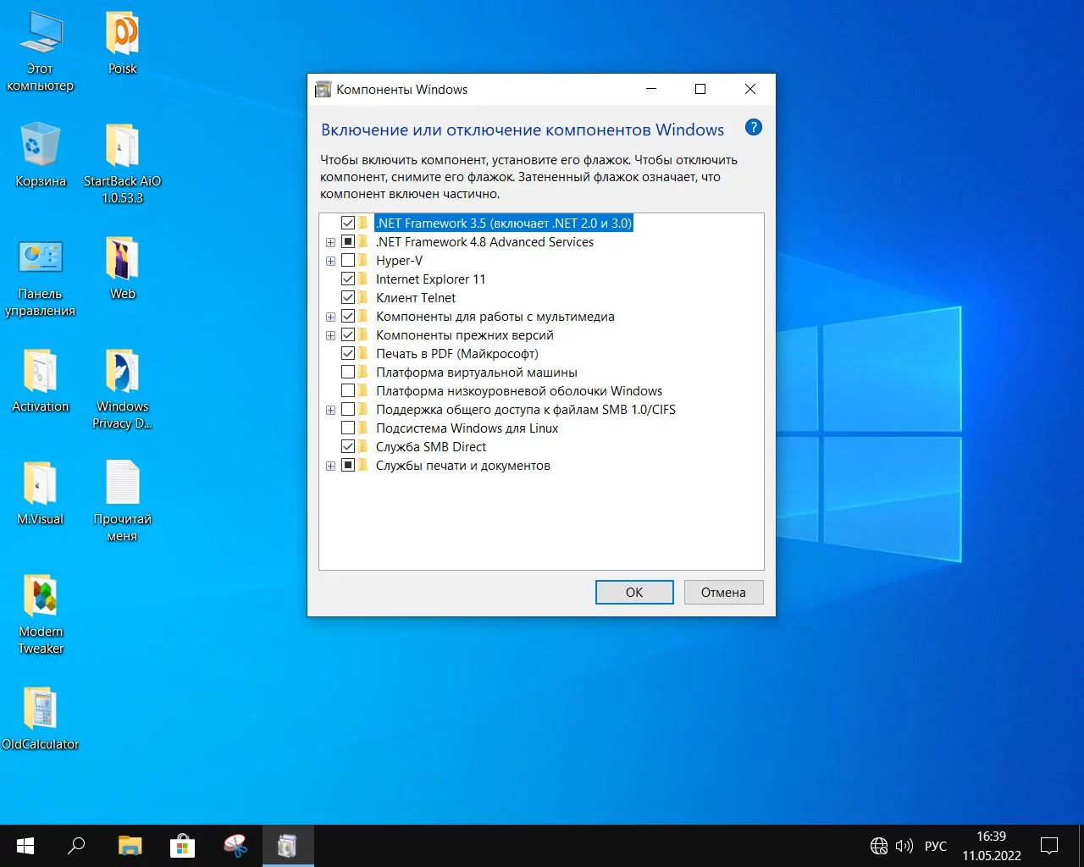Open Microsoft Store from the taskbar
The image size is (1084, 867).
pyautogui.click(x=182, y=846)
